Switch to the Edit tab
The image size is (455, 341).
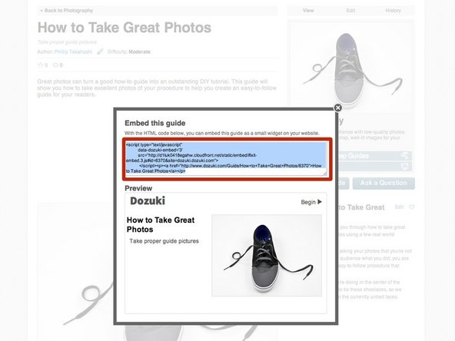[x=350, y=11]
